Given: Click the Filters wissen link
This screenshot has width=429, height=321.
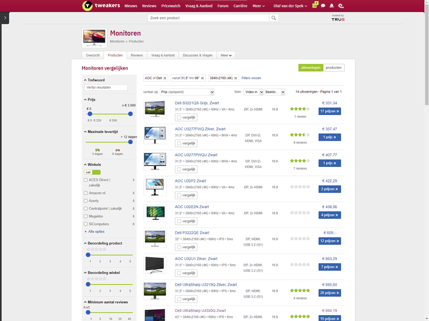Looking at the screenshot, I should [x=251, y=78].
